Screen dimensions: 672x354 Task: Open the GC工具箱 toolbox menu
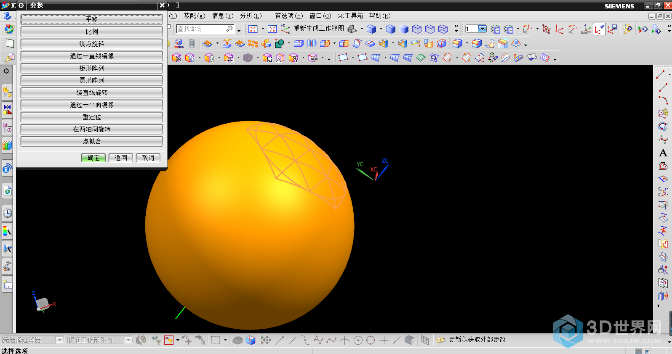tap(350, 16)
